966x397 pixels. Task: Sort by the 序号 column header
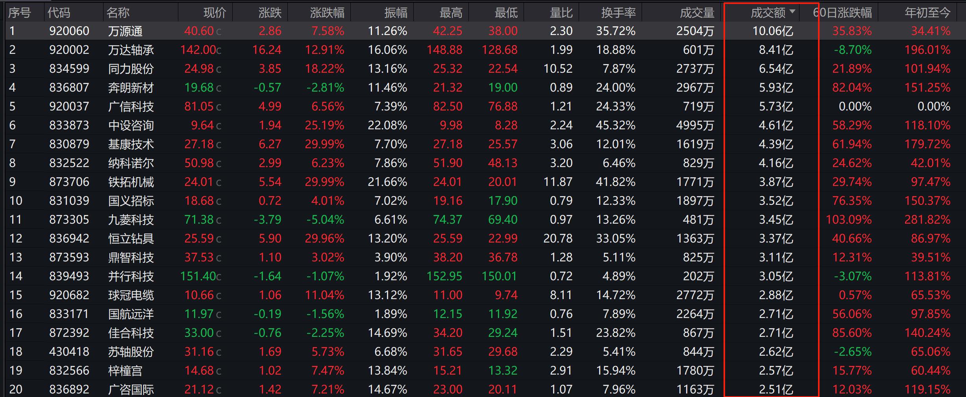click(x=20, y=13)
